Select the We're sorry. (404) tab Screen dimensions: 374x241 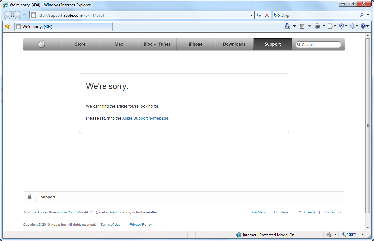tap(63, 27)
